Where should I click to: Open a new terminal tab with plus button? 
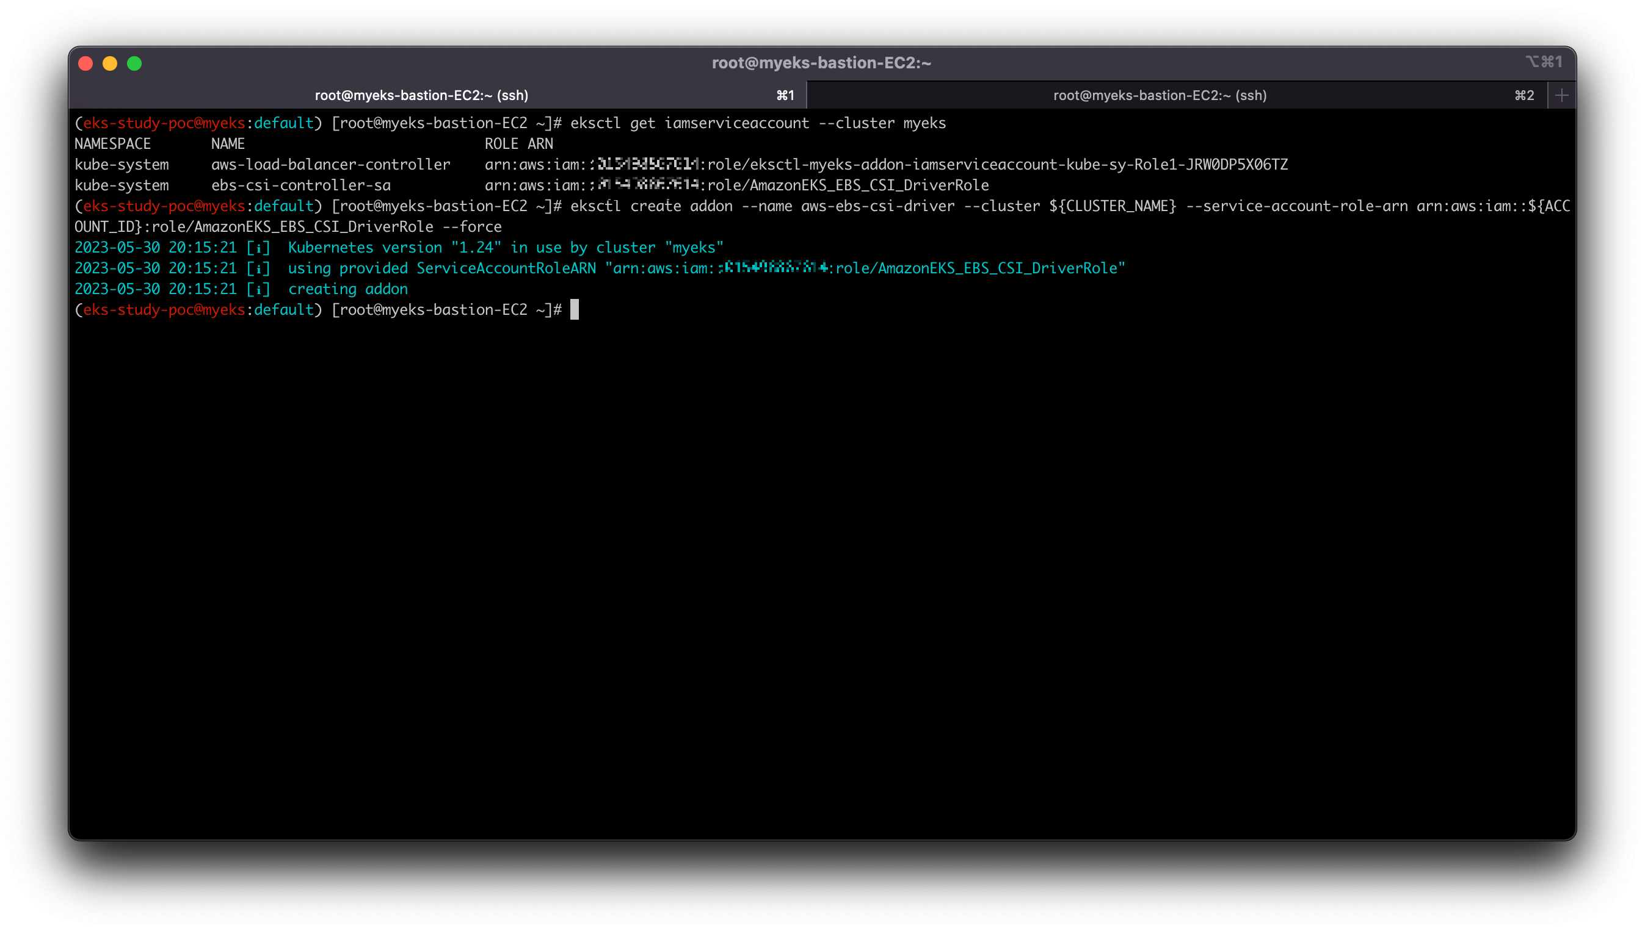pos(1561,95)
